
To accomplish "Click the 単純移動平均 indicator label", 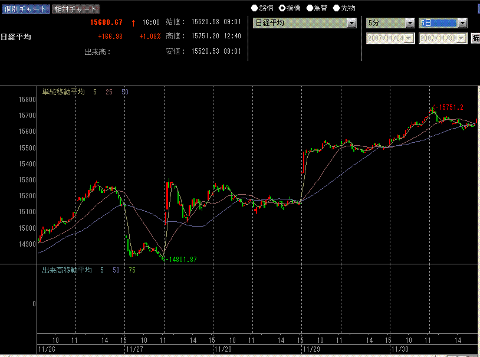I will tap(63, 92).
